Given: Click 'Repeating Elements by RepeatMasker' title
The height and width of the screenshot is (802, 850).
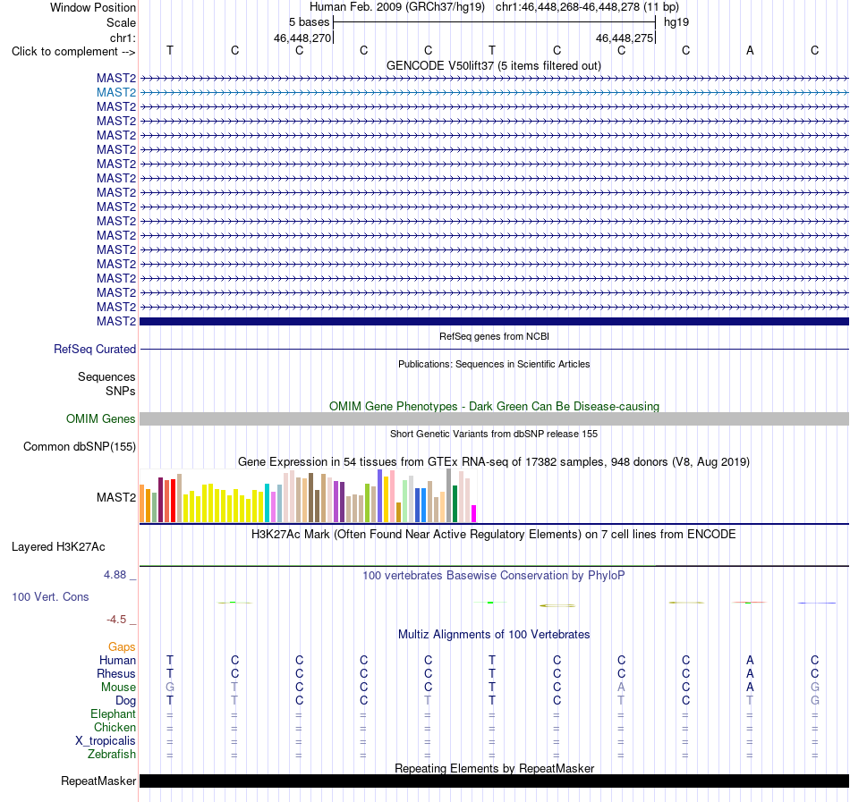Looking at the screenshot, I should click(x=494, y=768).
